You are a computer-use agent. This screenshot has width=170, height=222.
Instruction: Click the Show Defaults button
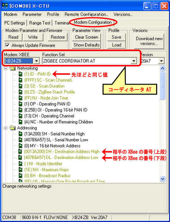click(87, 45)
